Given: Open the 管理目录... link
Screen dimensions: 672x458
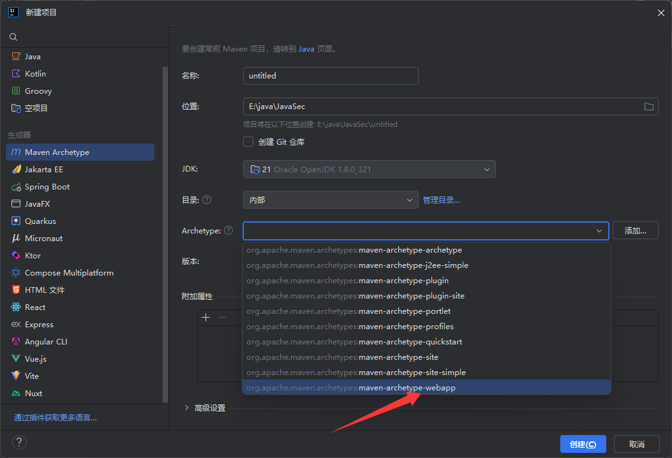Looking at the screenshot, I should tap(441, 200).
